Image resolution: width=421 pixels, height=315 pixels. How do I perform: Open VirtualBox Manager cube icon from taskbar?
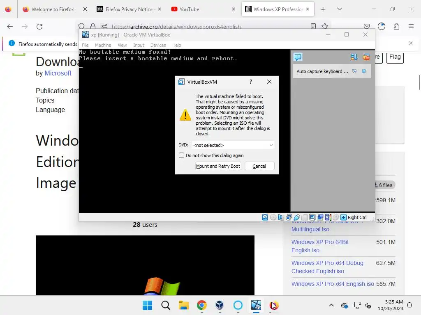[x=220, y=305]
